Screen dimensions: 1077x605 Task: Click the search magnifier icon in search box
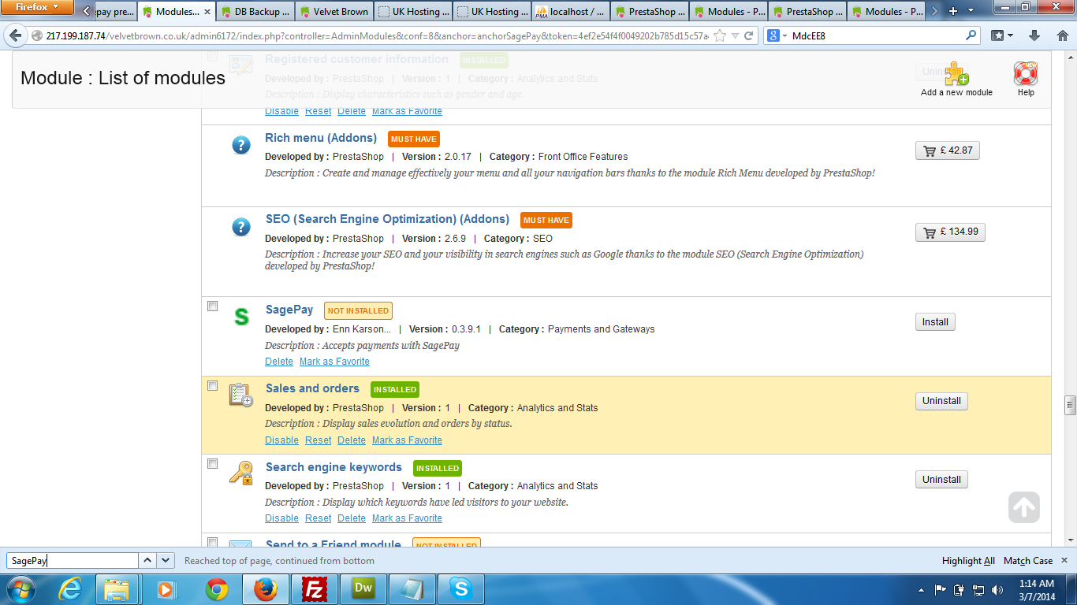(971, 35)
